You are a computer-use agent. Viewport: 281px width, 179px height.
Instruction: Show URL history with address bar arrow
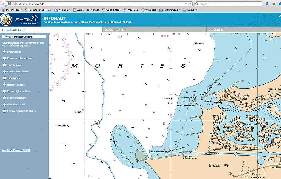coord(186,4)
